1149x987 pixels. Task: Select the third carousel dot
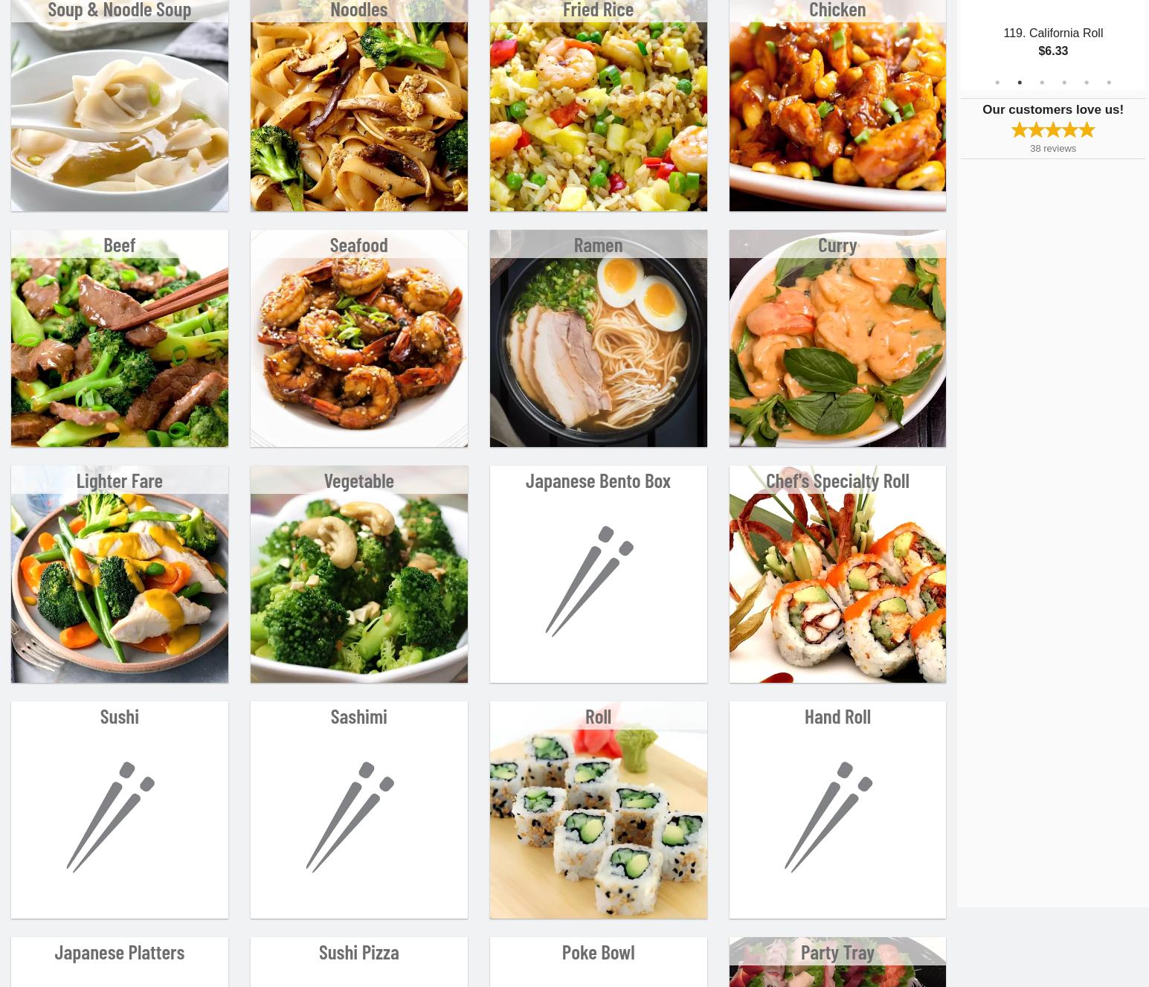click(x=1042, y=83)
